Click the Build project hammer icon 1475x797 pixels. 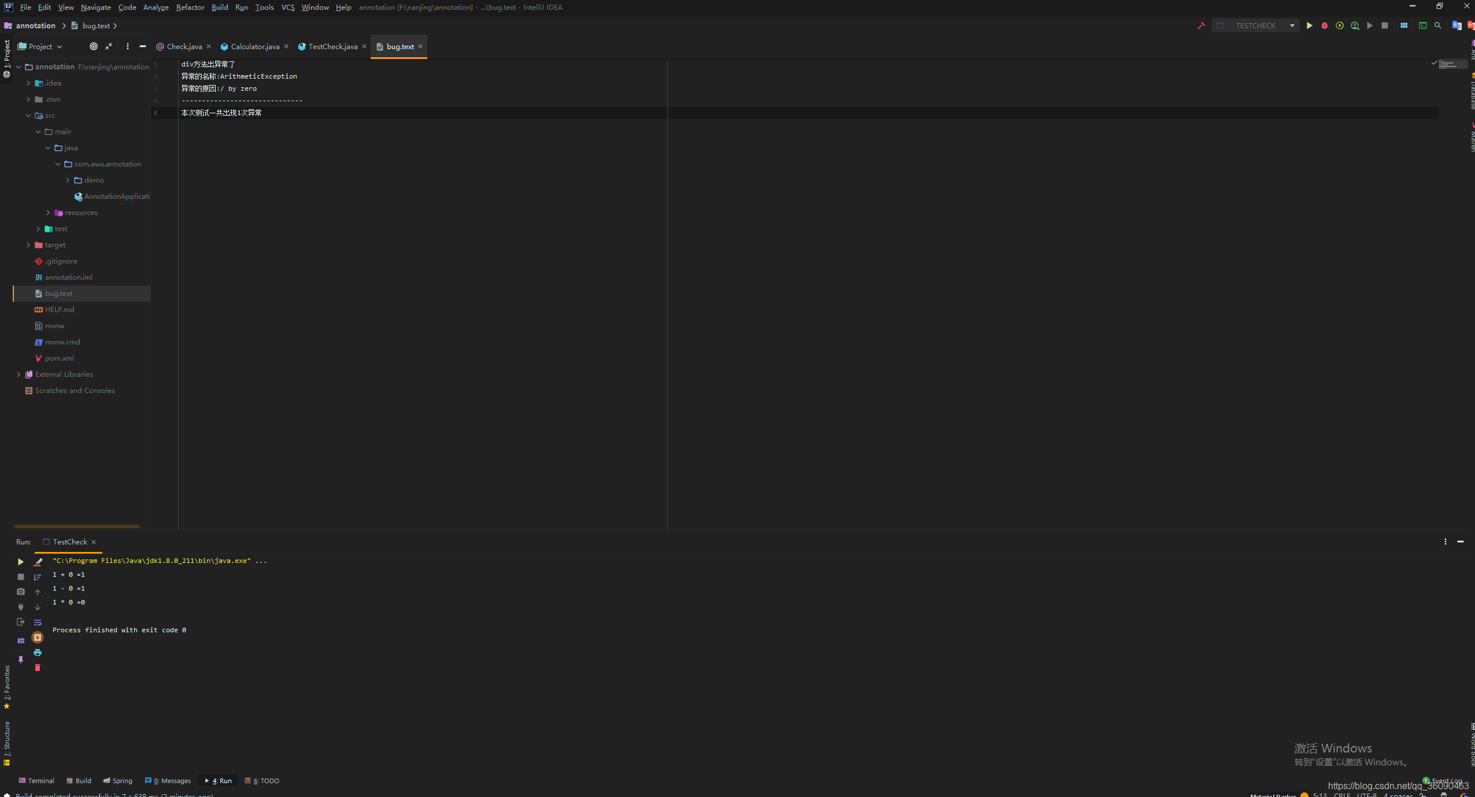point(1201,25)
